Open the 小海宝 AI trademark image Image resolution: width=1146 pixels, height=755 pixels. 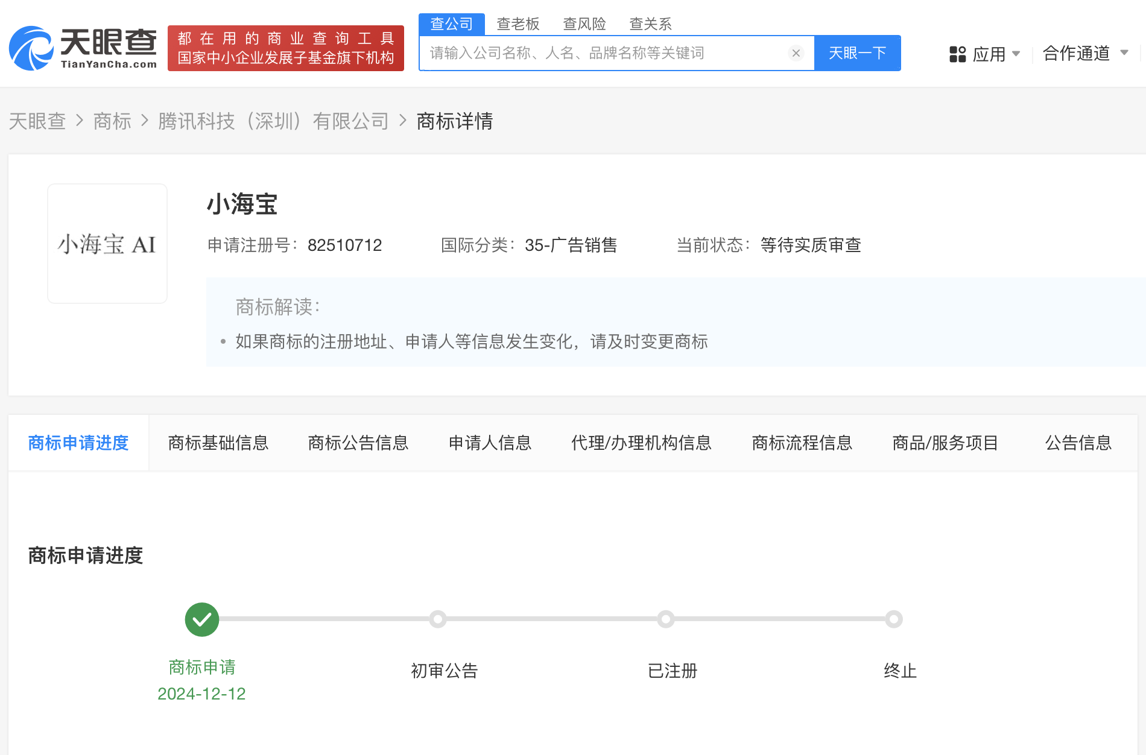pos(107,244)
